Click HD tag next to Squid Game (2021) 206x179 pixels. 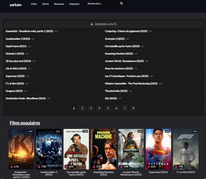pyautogui.click(x=29, y=46)
